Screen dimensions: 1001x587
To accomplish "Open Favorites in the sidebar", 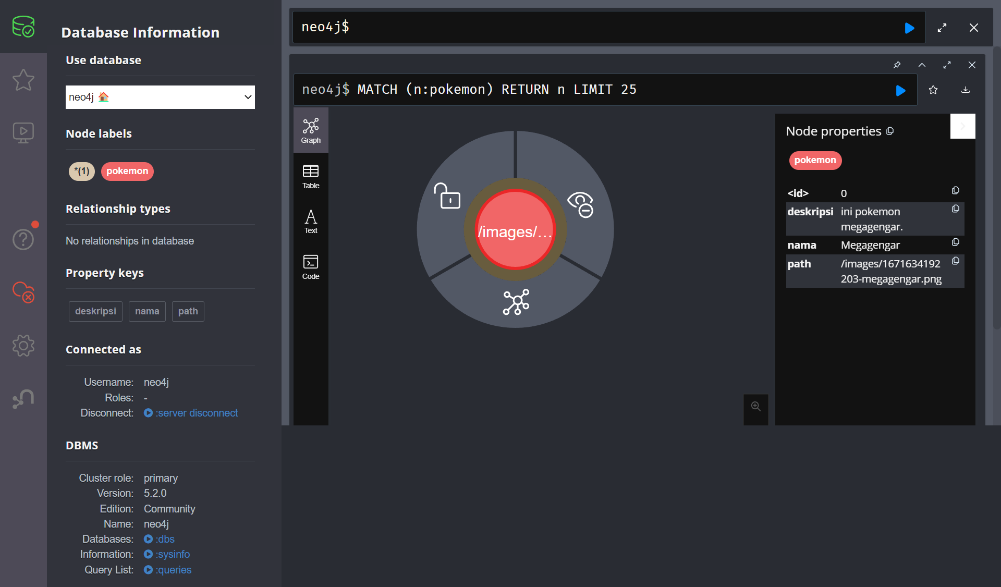I will pyautogui.click(x=23, y=80).
